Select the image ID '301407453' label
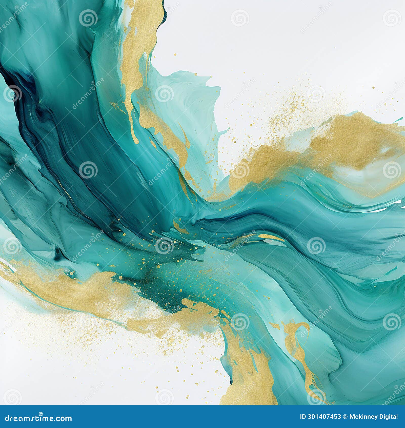 coord(320,417)
